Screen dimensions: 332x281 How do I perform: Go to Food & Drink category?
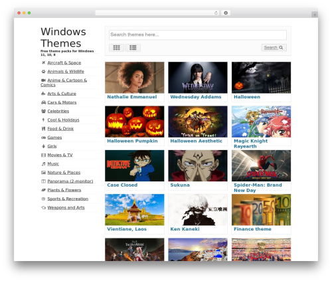60,129
